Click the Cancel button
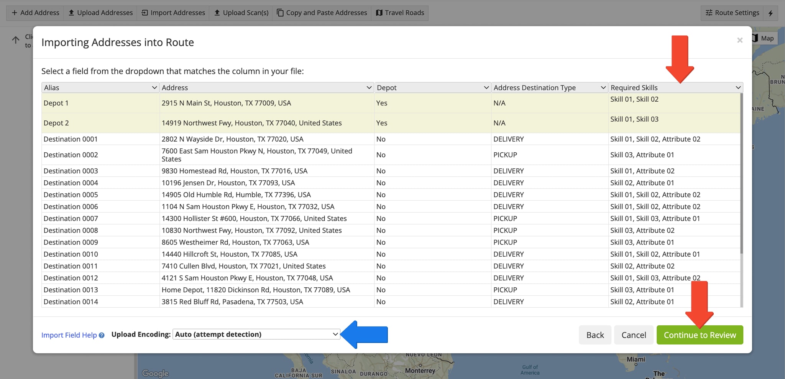This screenshot has width=785, height=379. [634, 335]
